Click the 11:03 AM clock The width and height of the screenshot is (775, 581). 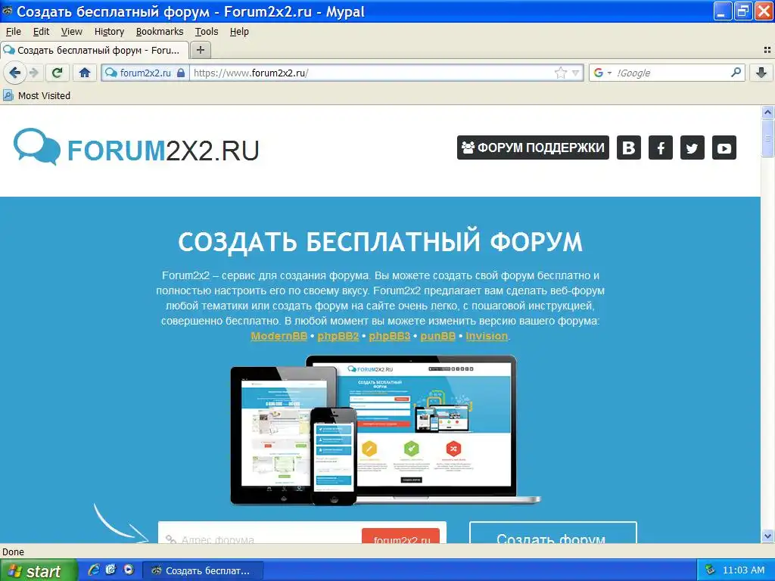[x=743, y=570]
